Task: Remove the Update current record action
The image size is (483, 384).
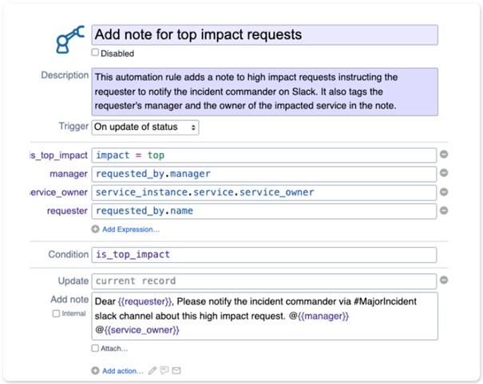Action: (444, 280)
